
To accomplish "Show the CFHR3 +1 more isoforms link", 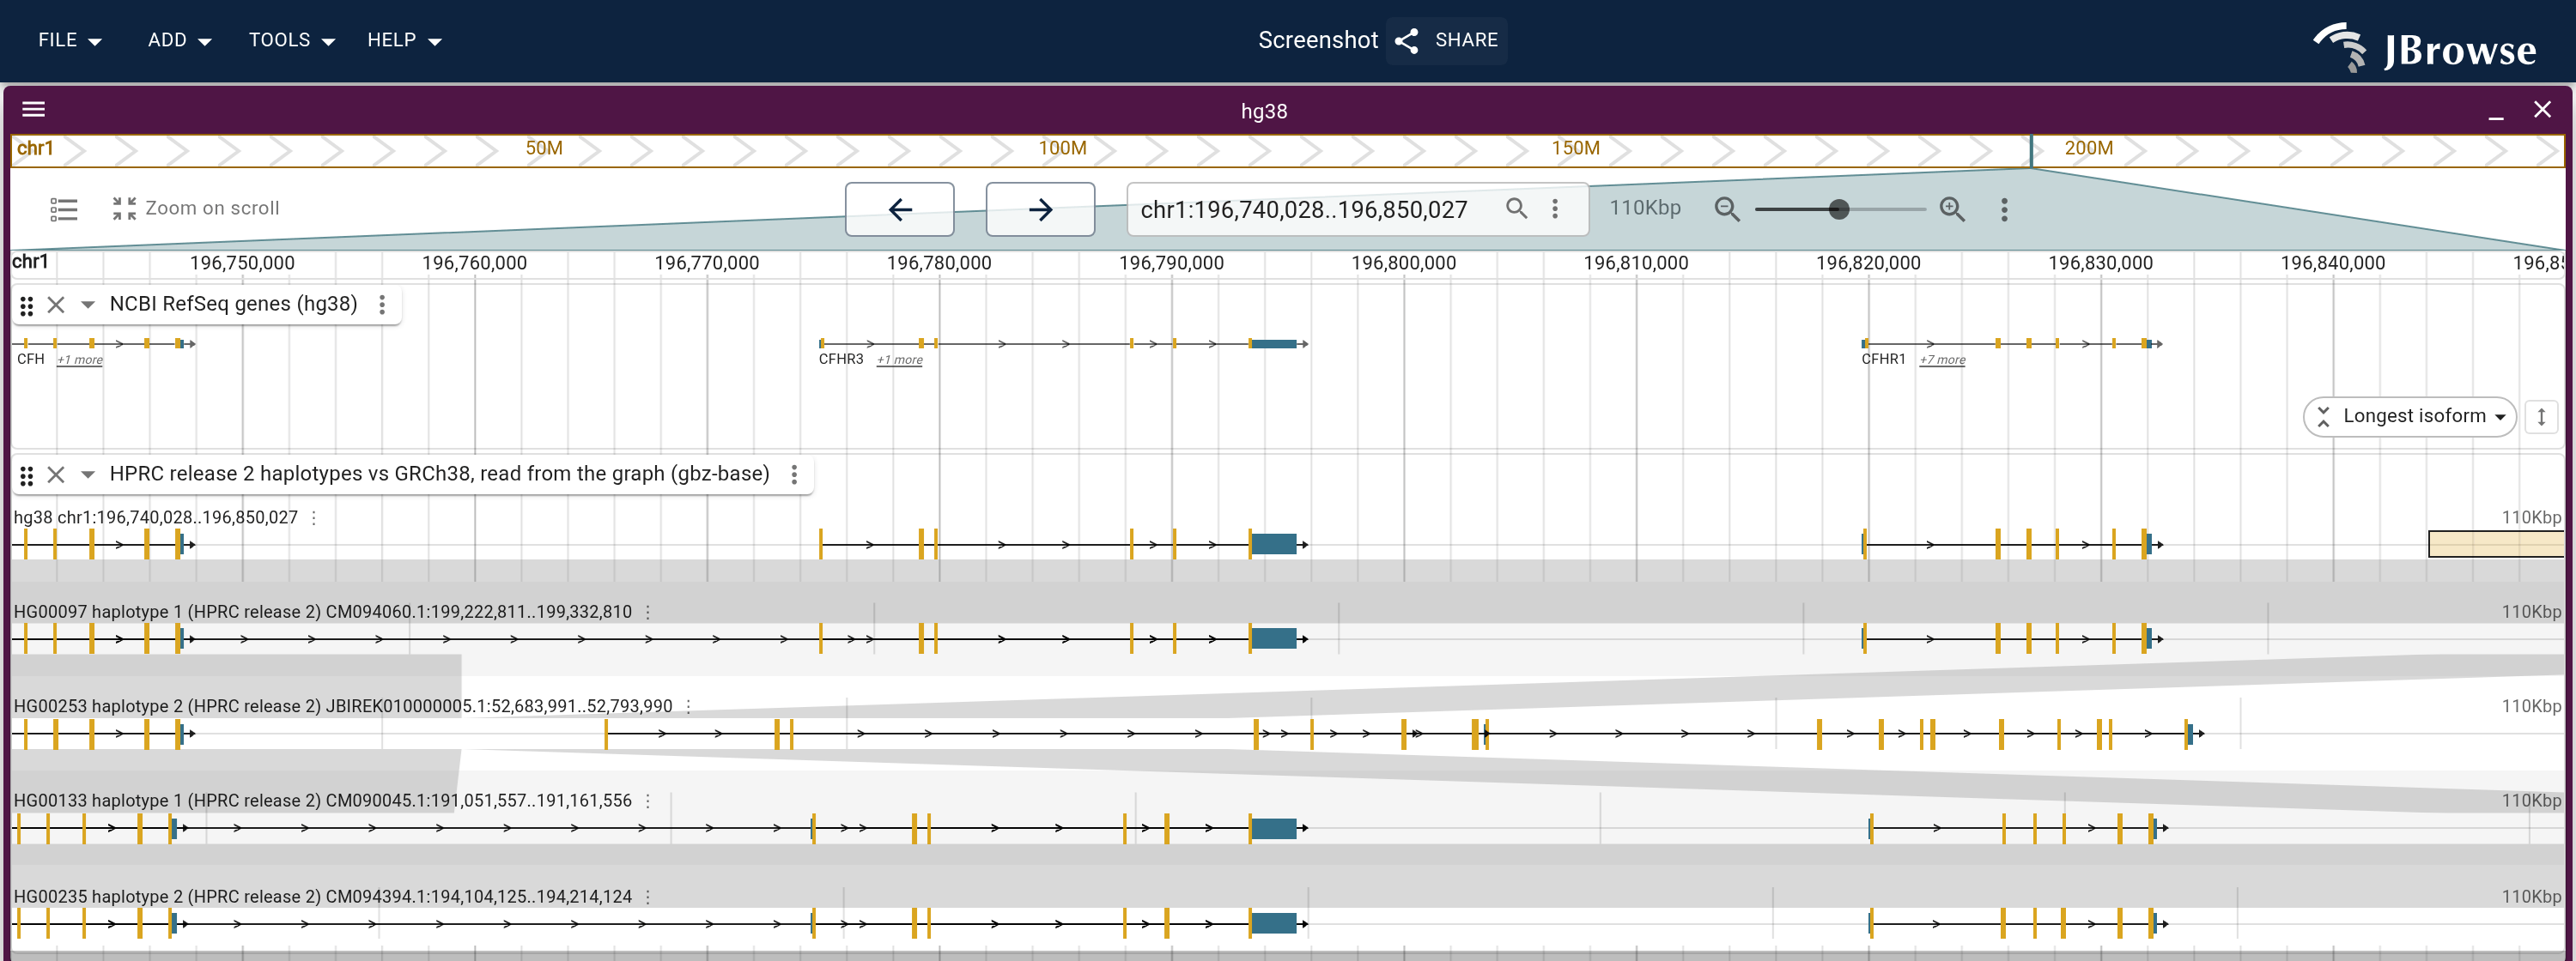I will point(899,360).
